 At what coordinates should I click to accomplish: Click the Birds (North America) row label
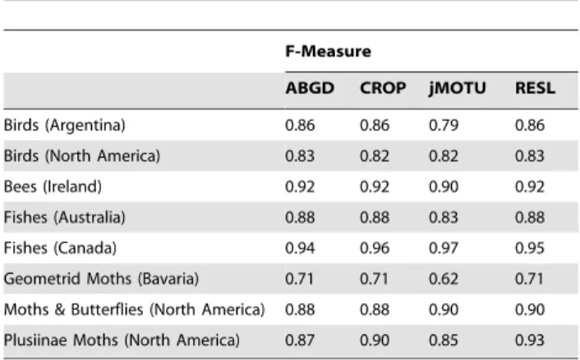pos(82,156)
